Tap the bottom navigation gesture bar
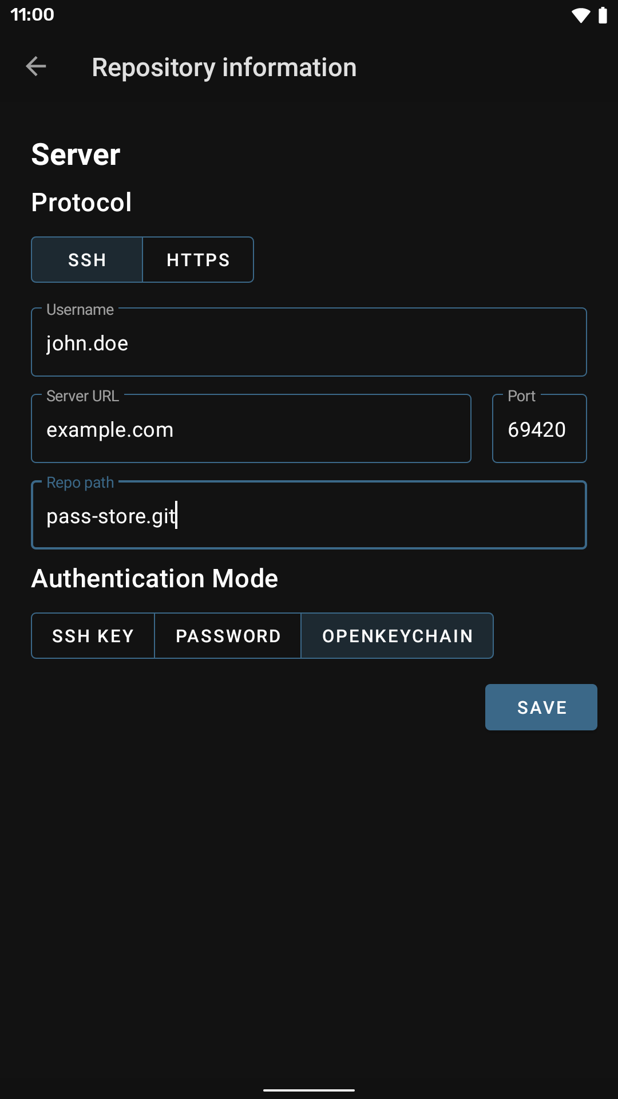Screen dimensions: 618x1099 [309, 1090]
